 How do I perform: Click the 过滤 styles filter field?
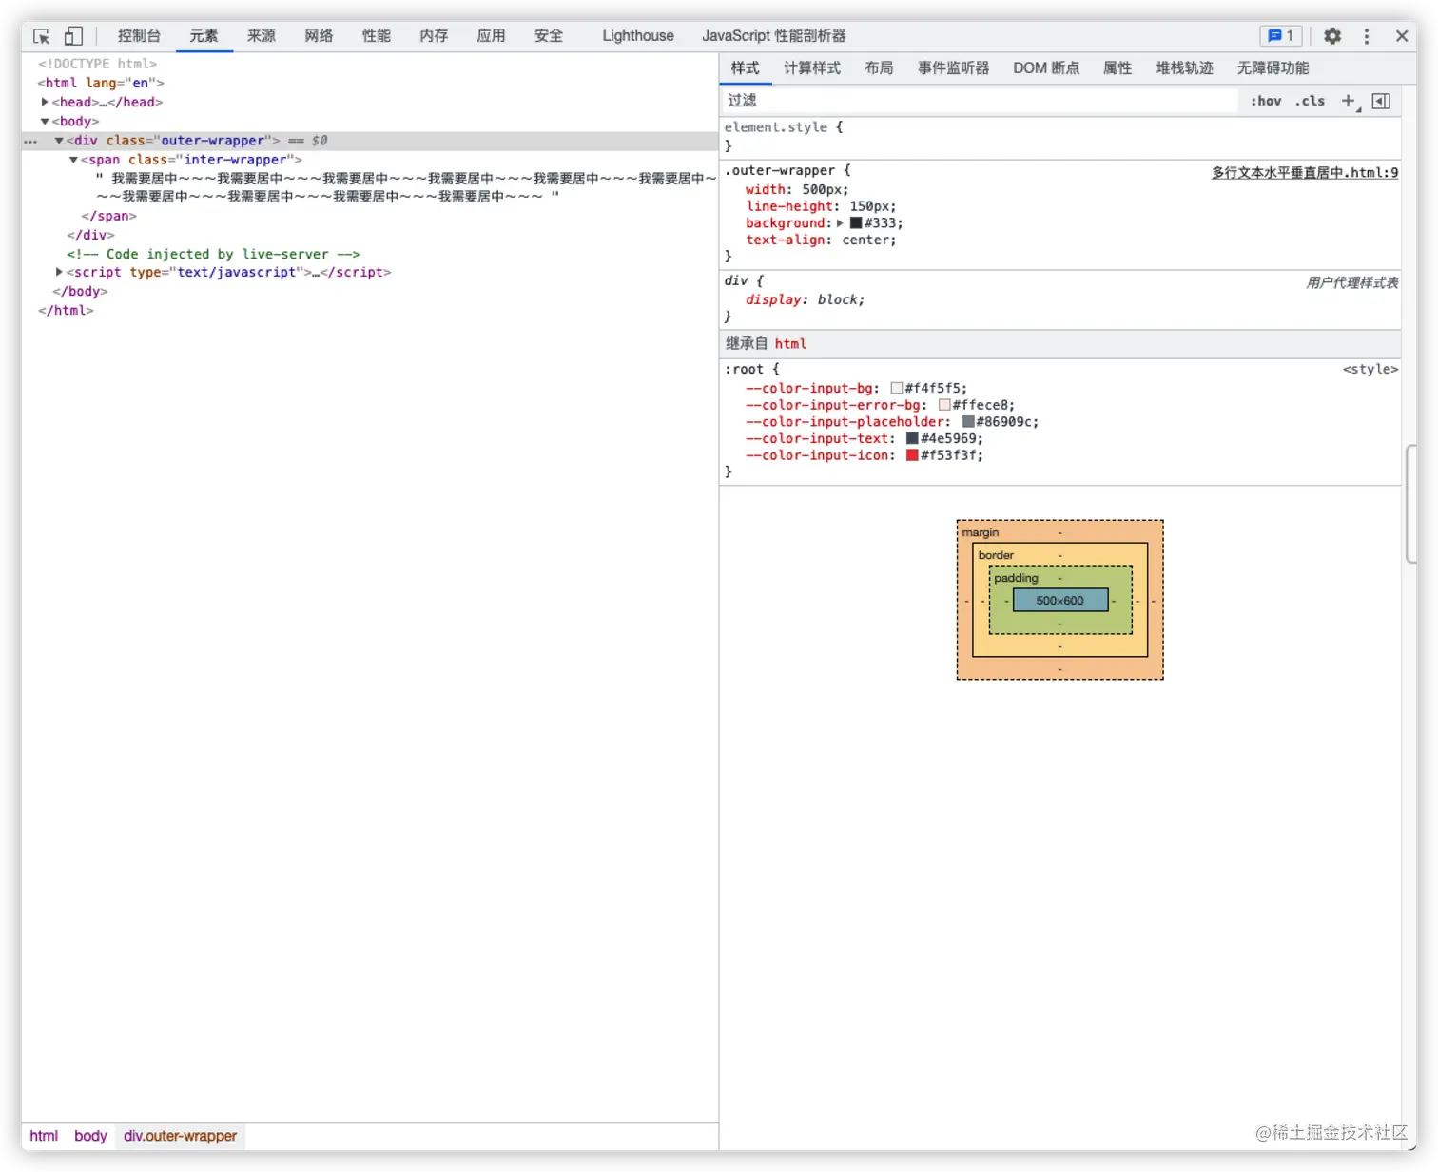(x=980, y=101)
